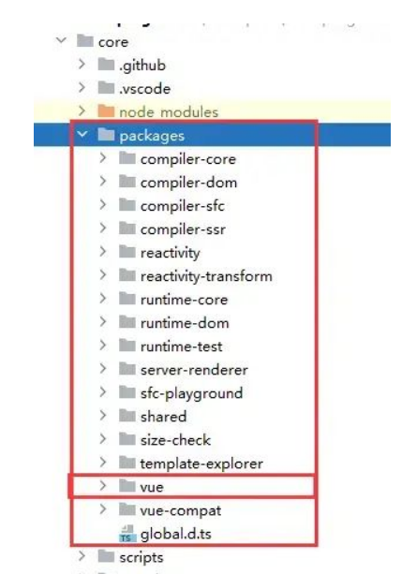Click the scripts folder icon
Viewport: 417px width, 574px height.
click(106, 556)
